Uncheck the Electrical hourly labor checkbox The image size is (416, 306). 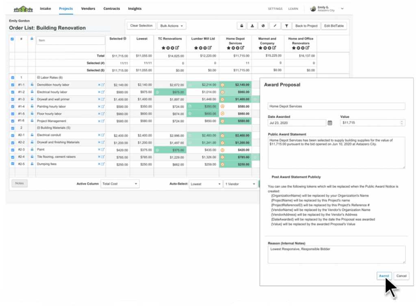pos(12,92)
